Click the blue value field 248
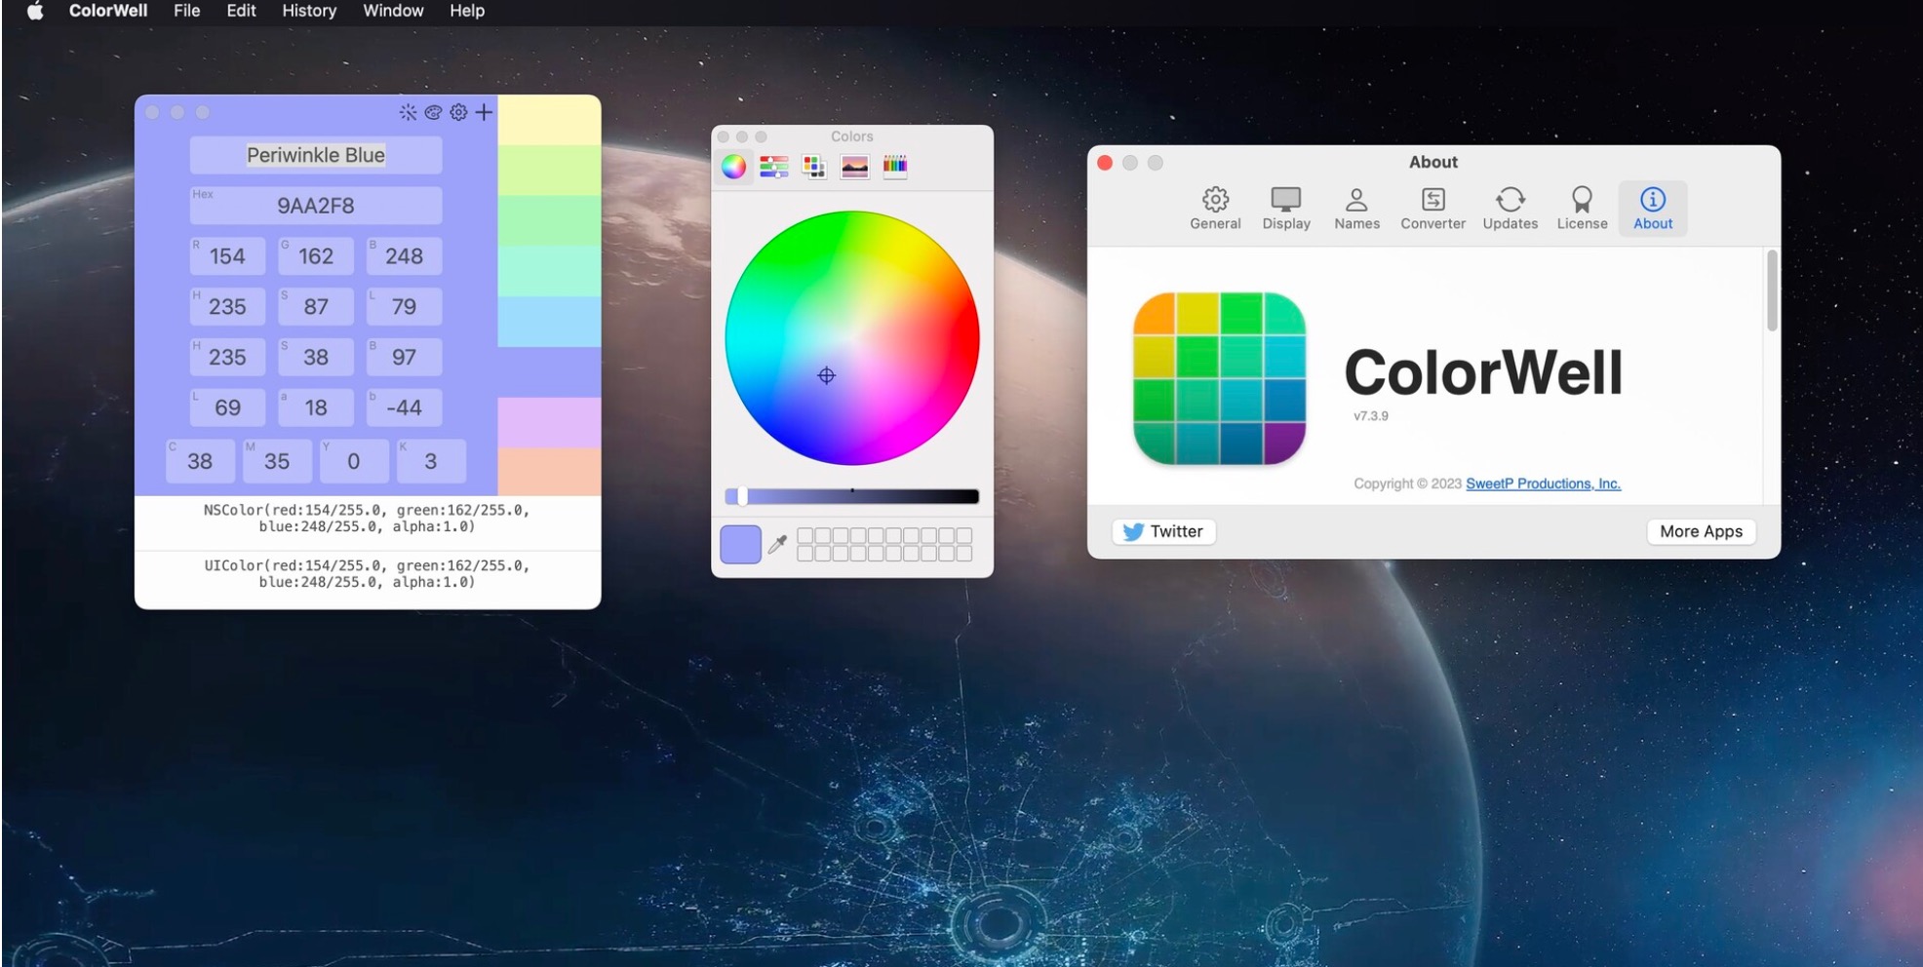Screen dimensions: 1923x967 (x=404, y=256)
